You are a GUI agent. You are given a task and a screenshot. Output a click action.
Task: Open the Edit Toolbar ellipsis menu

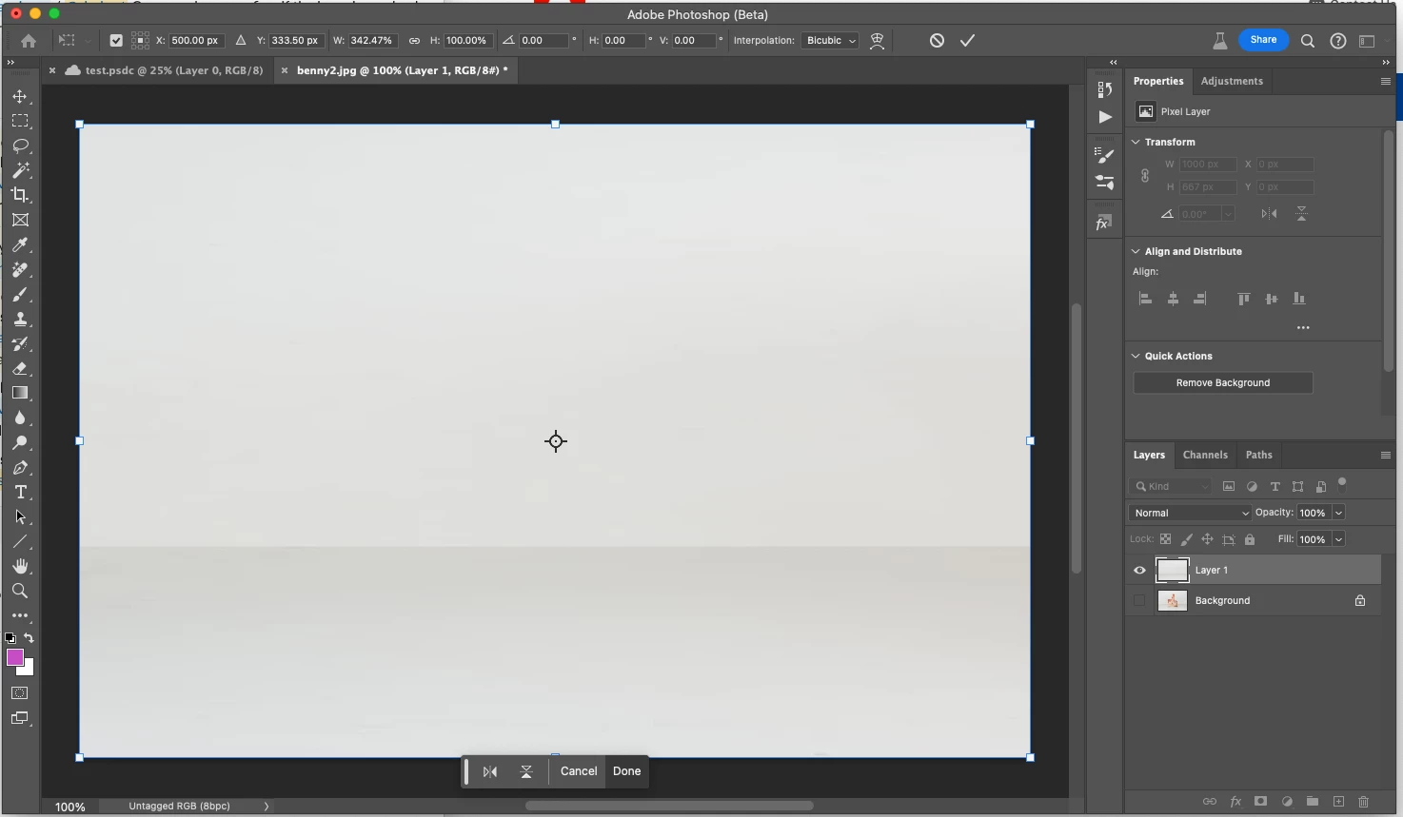20,616
